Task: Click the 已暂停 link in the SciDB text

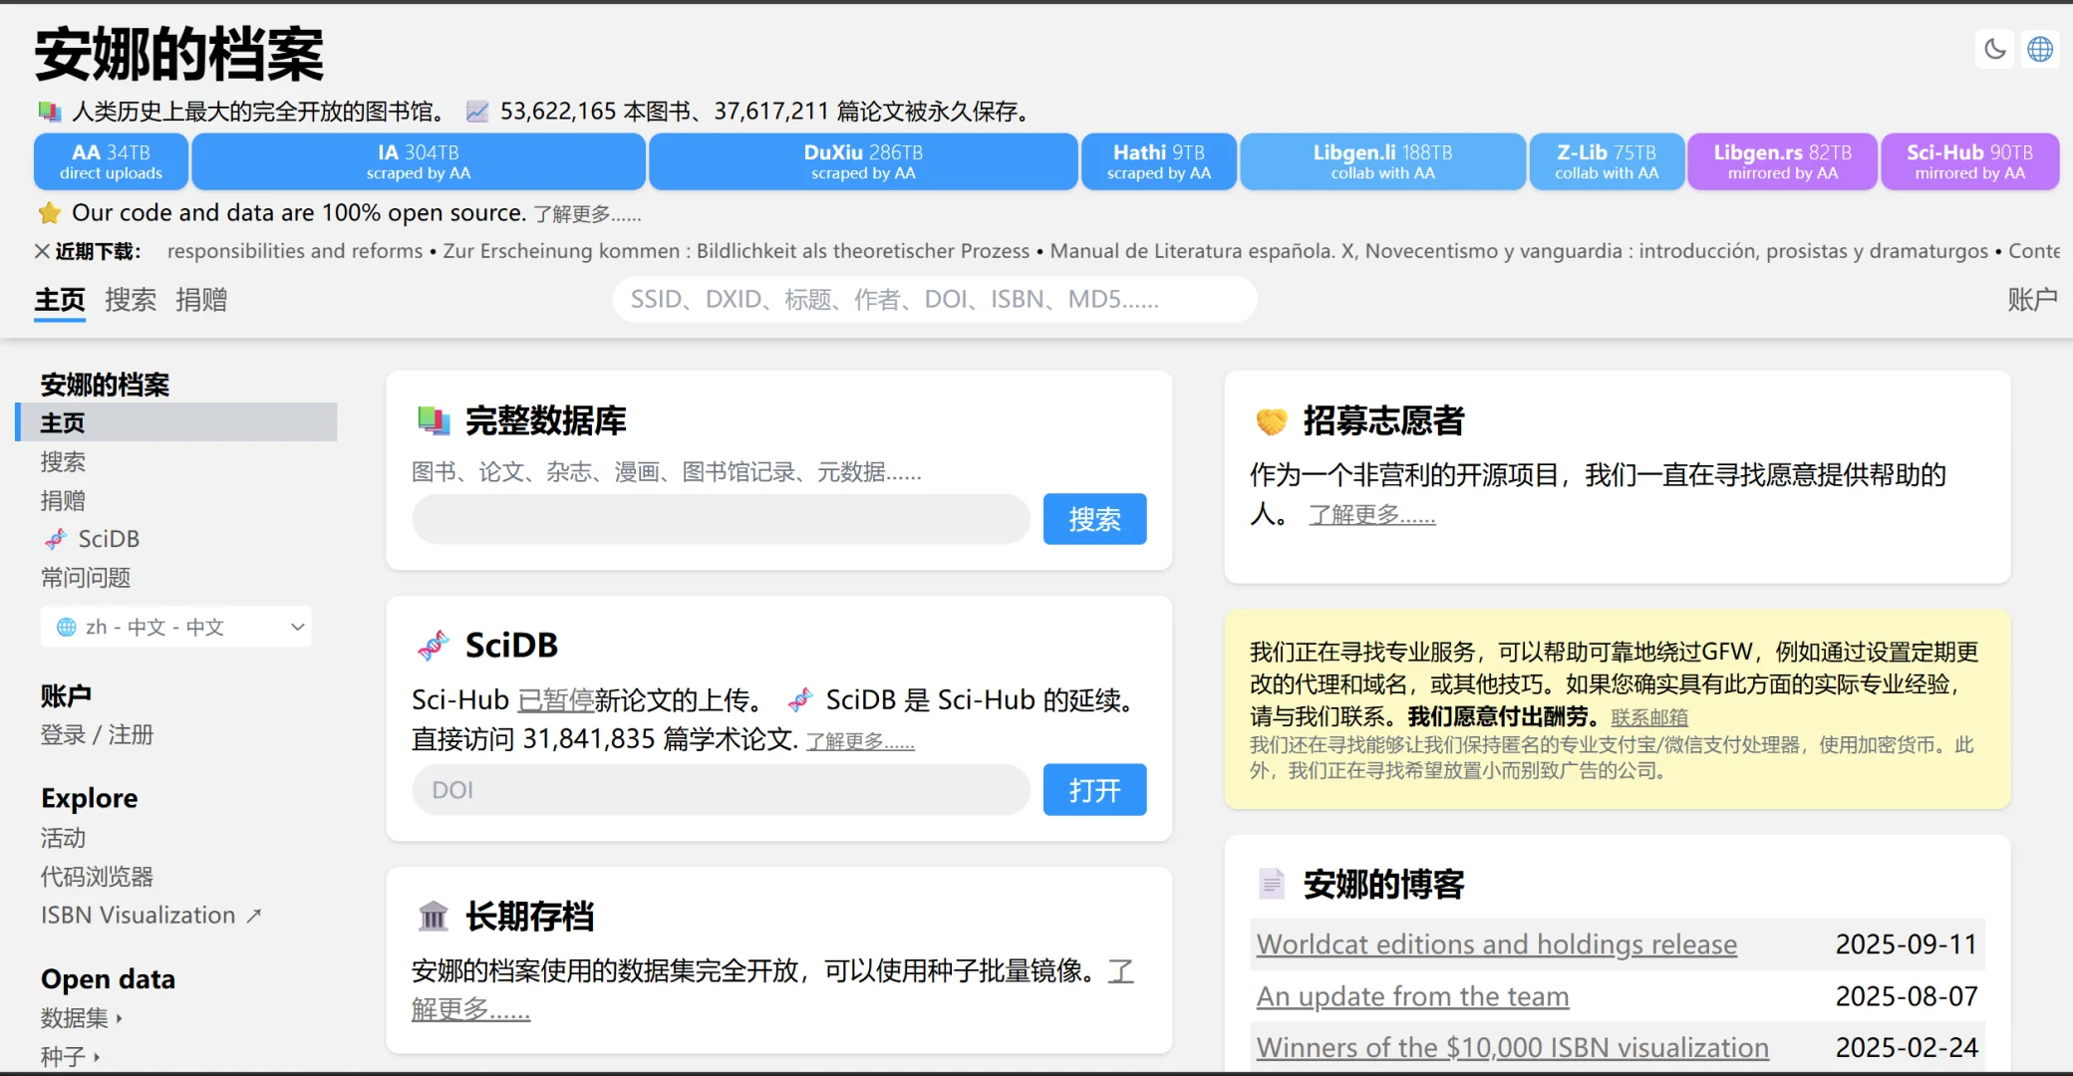Action: tap(556, 700)
